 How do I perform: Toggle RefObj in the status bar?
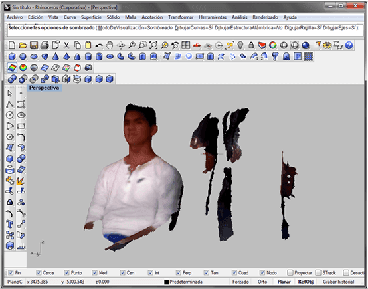pyautogui.click(x=306, y=282)
